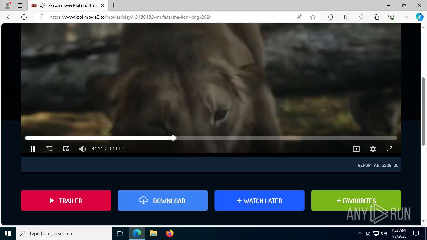Image resolution: width=427 pixels, height=240 pixels.
Task: Open Windows Start menu
Action: [x=8, y=233]
